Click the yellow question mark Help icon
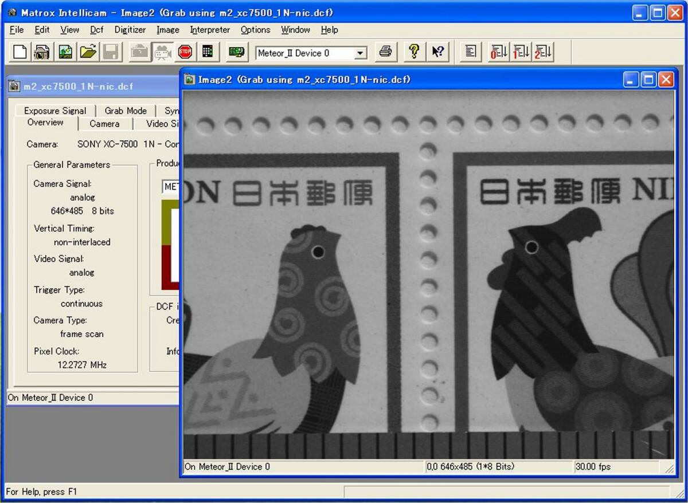 point(414,53)
